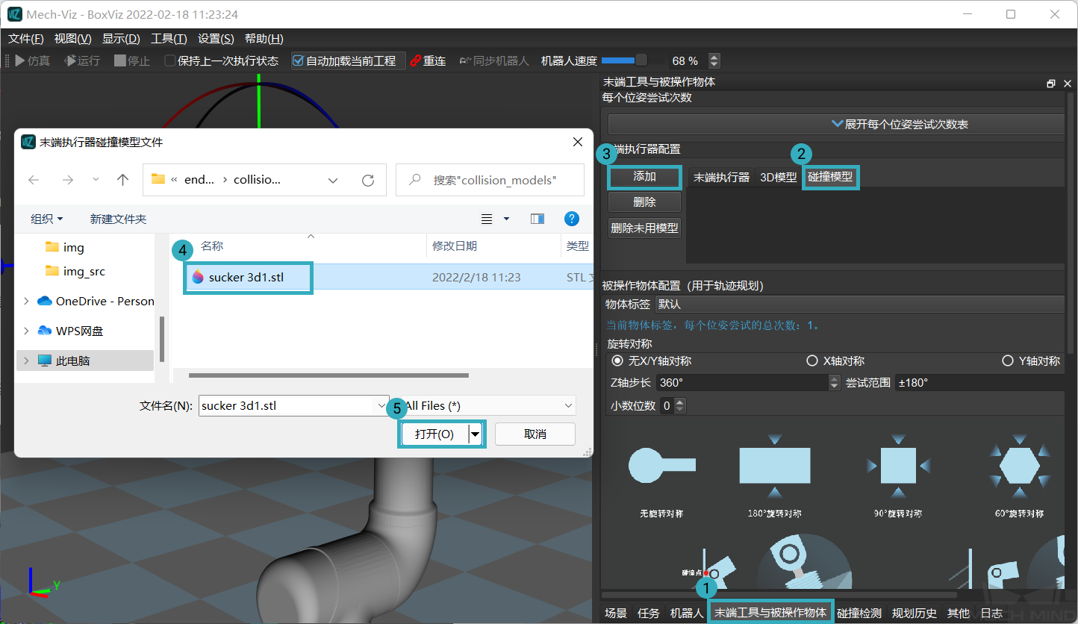
Task: Click the 同步机器人 sync robot icon
Action: (x=465, y=61)
